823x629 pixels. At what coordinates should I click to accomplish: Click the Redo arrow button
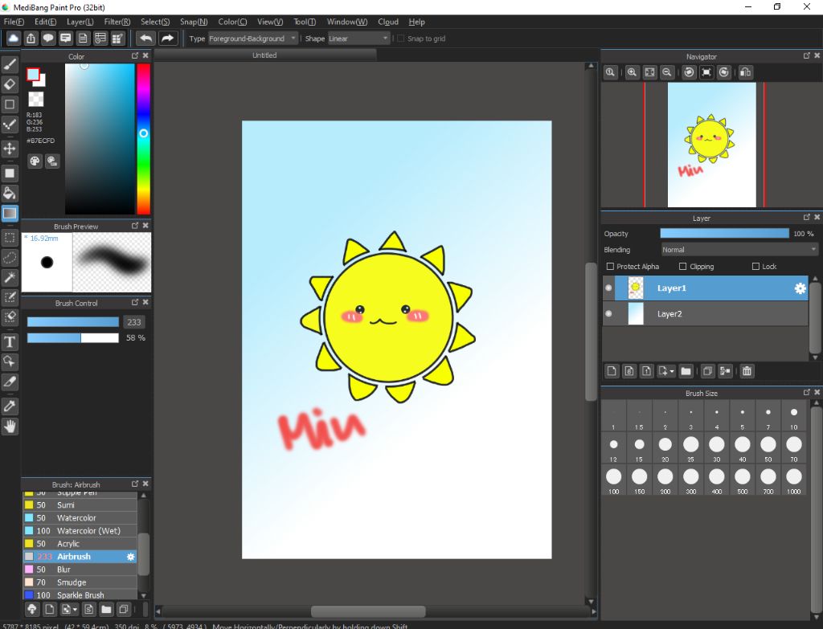pyautogui.click(x=167, y=39)
